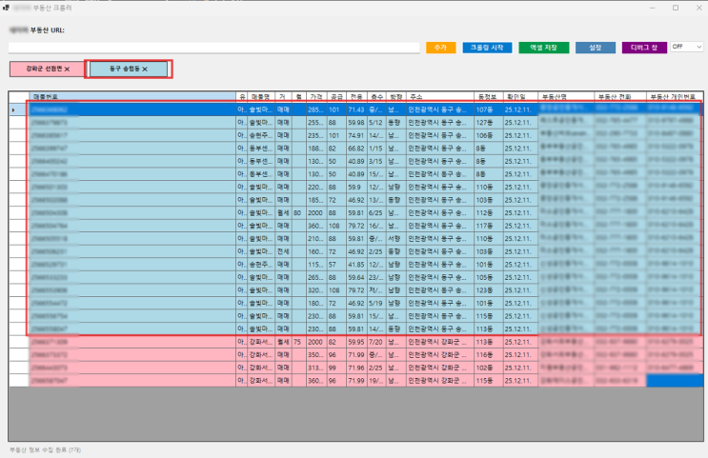
Task: Expand the OFF dropdown
Action: point(686,47)
